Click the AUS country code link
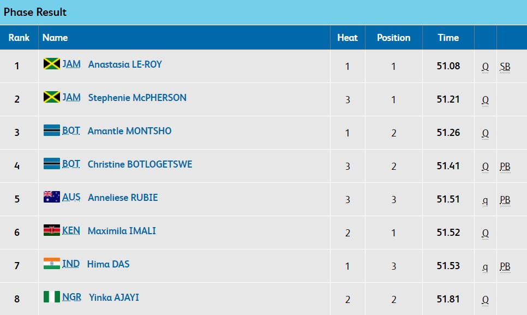 [x=71, y=198]
